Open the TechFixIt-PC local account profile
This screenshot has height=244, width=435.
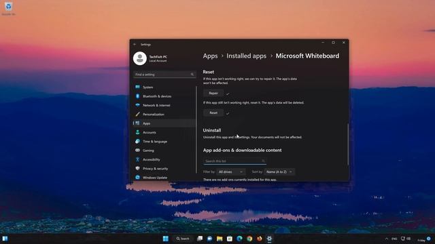(150, 58)
